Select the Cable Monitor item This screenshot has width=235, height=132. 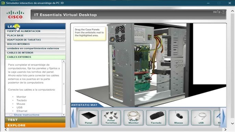[133, 118]
